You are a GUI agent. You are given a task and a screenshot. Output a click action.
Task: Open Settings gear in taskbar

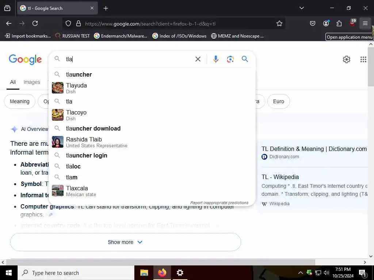[180, 273]
